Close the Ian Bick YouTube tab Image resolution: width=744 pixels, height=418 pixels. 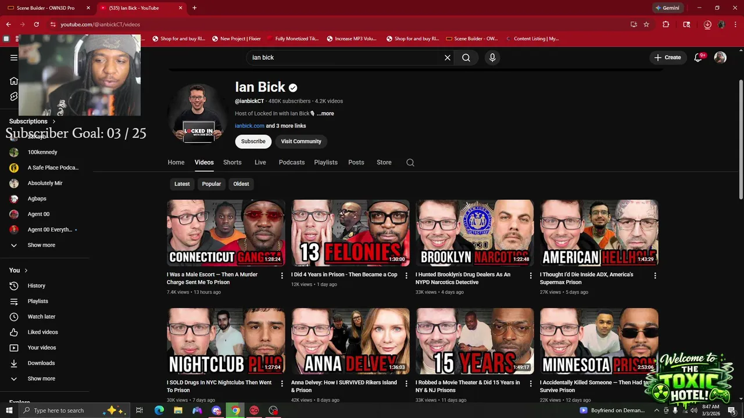click(180, 8)
